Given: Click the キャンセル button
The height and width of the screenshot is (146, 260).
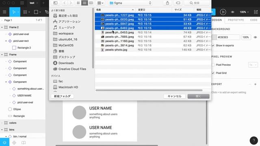Looking at the screenshot, I should coord(174,96).
